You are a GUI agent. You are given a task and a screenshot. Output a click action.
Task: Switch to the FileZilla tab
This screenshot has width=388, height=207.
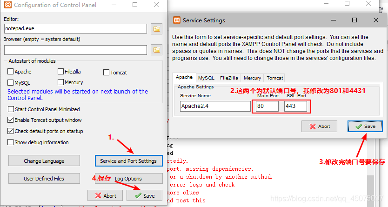[229, 78]
